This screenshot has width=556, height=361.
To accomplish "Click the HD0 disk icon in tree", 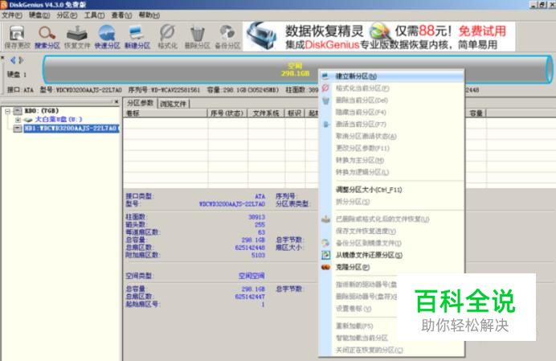I will (x=18, y=111).
